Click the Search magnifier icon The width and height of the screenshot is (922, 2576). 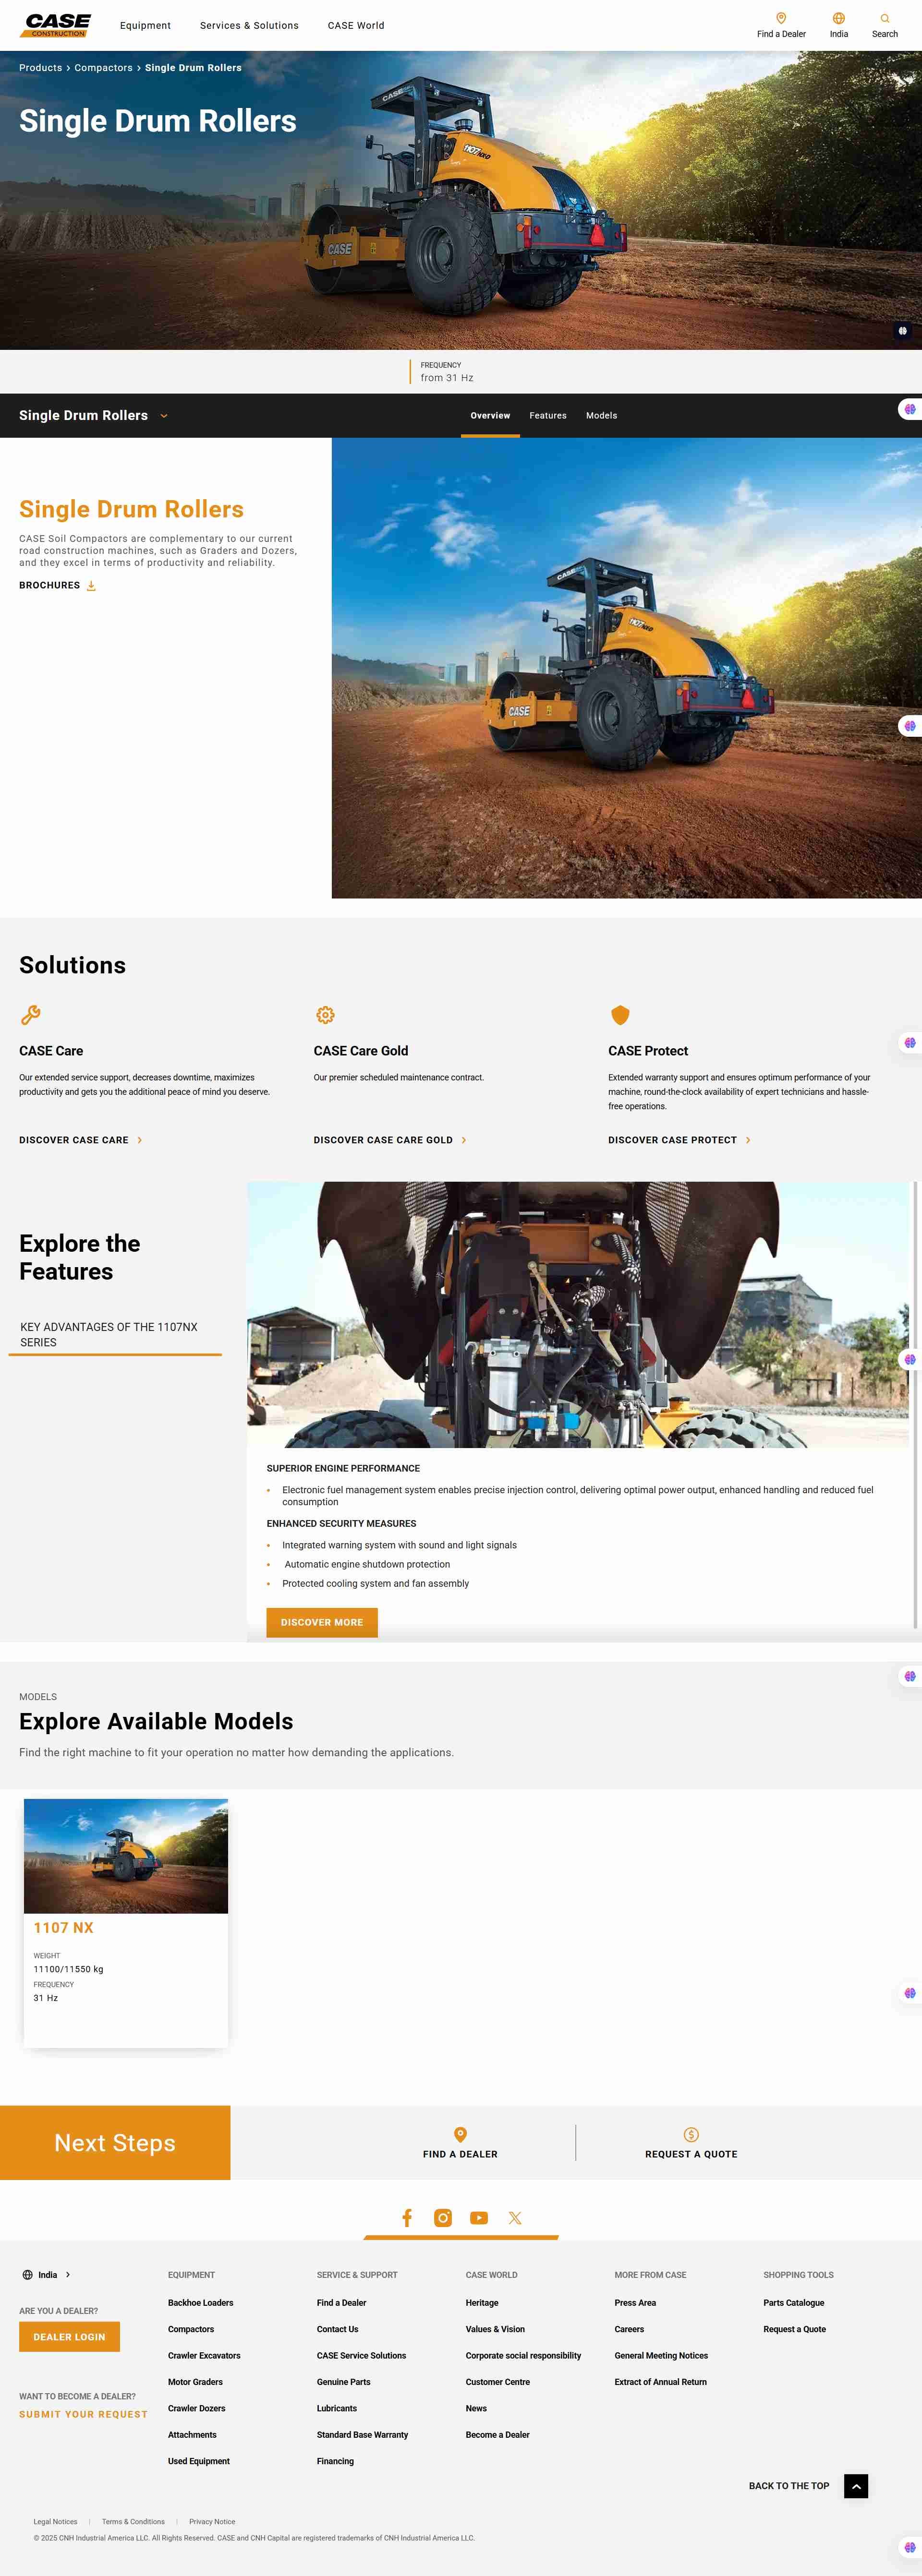884,18
